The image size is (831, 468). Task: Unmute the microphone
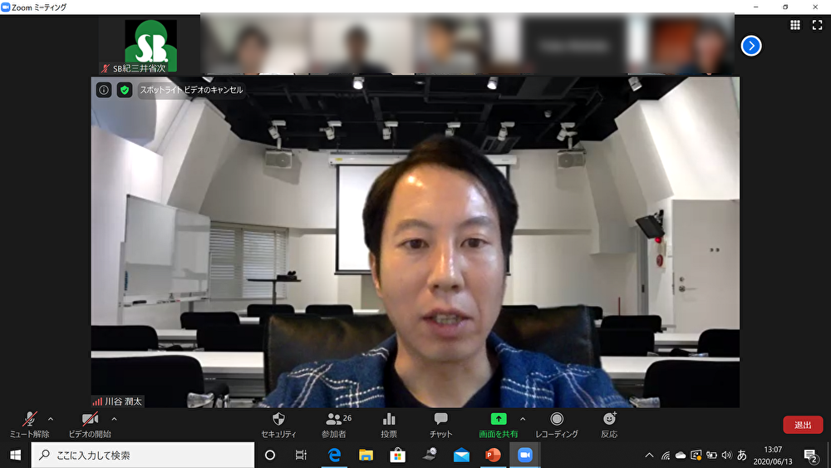tap(30, 421)
